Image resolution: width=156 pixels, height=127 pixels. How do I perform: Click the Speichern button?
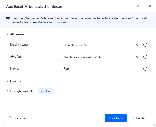[116, 118]
